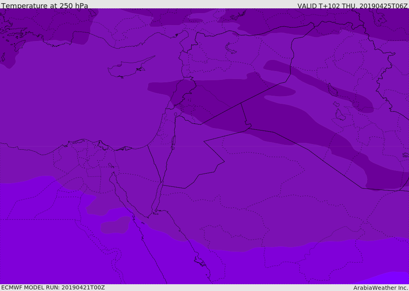Select Lake Assad in northern Syria
Image resolution: width=409 pixels, height=291 pixels.
[231, 48]
